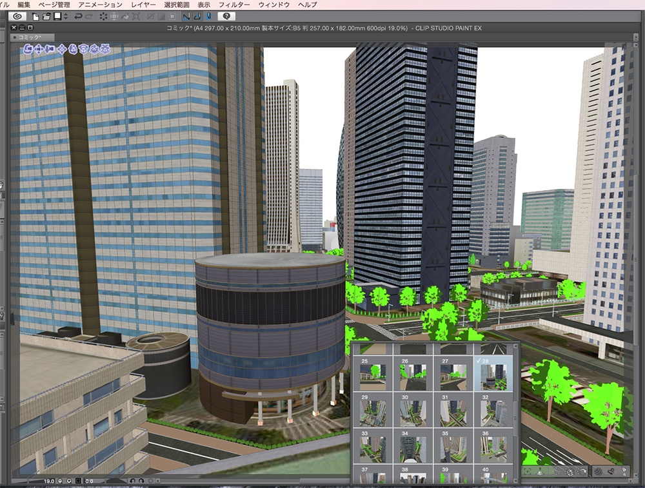The height and width of the screenshot is (488, 645).
Task: Click the object move 3D manipulator icon
Action: 62,50
